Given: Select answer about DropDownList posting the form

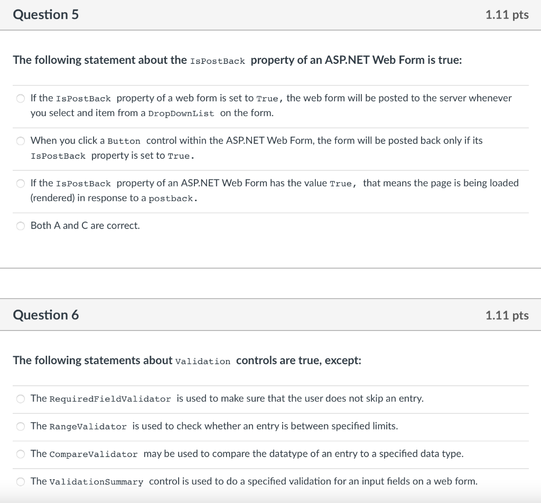Looking at the screenshot, I should click(20, 98).
